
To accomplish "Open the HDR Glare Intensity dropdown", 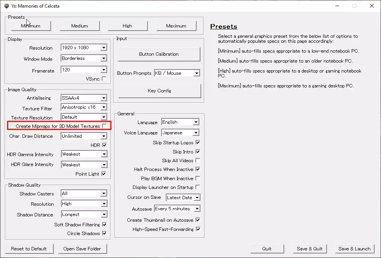I will coord(84,165).
